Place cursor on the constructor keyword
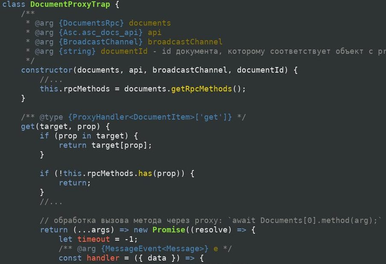This screenshot has width=386, height=264. (47, 70)
